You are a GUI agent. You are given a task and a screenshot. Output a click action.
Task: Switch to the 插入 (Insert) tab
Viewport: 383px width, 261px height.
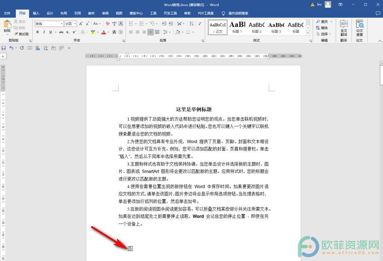pos(36,13)
